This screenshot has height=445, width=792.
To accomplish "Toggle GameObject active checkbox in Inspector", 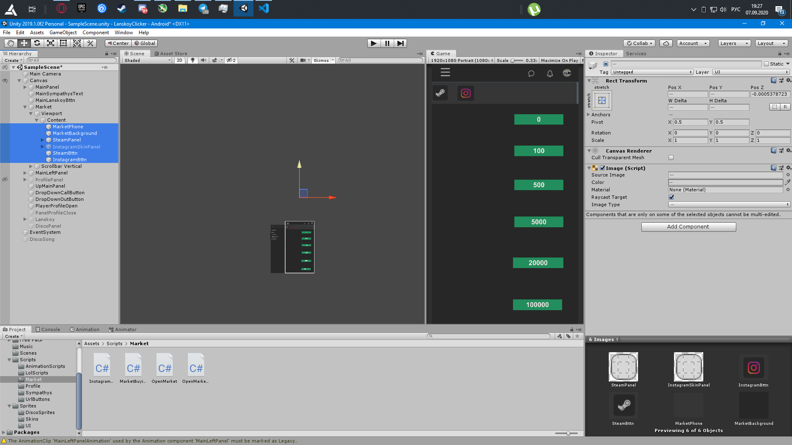I will pyautogui.click(x=605, y=64).
